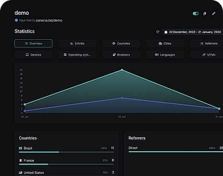Click the United States country row label
The image size is (223, 176).
coord(34,173)
